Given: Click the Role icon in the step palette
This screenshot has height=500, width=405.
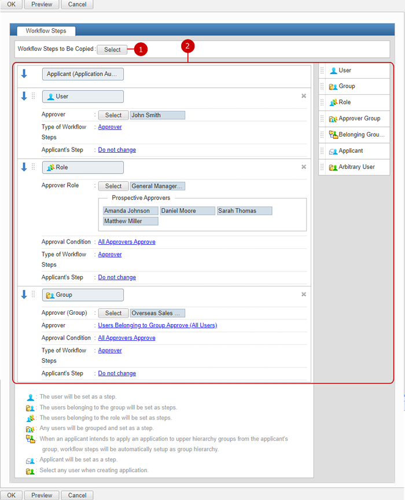Looking at the screenshot, I should pos(333,102).
